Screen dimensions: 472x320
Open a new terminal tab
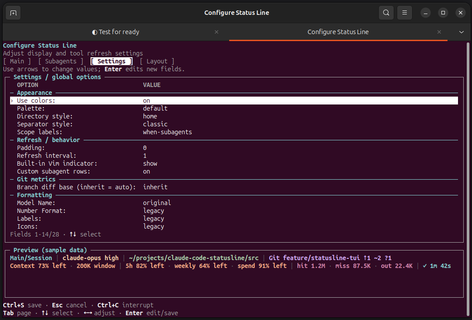click(x=13, y=13)
